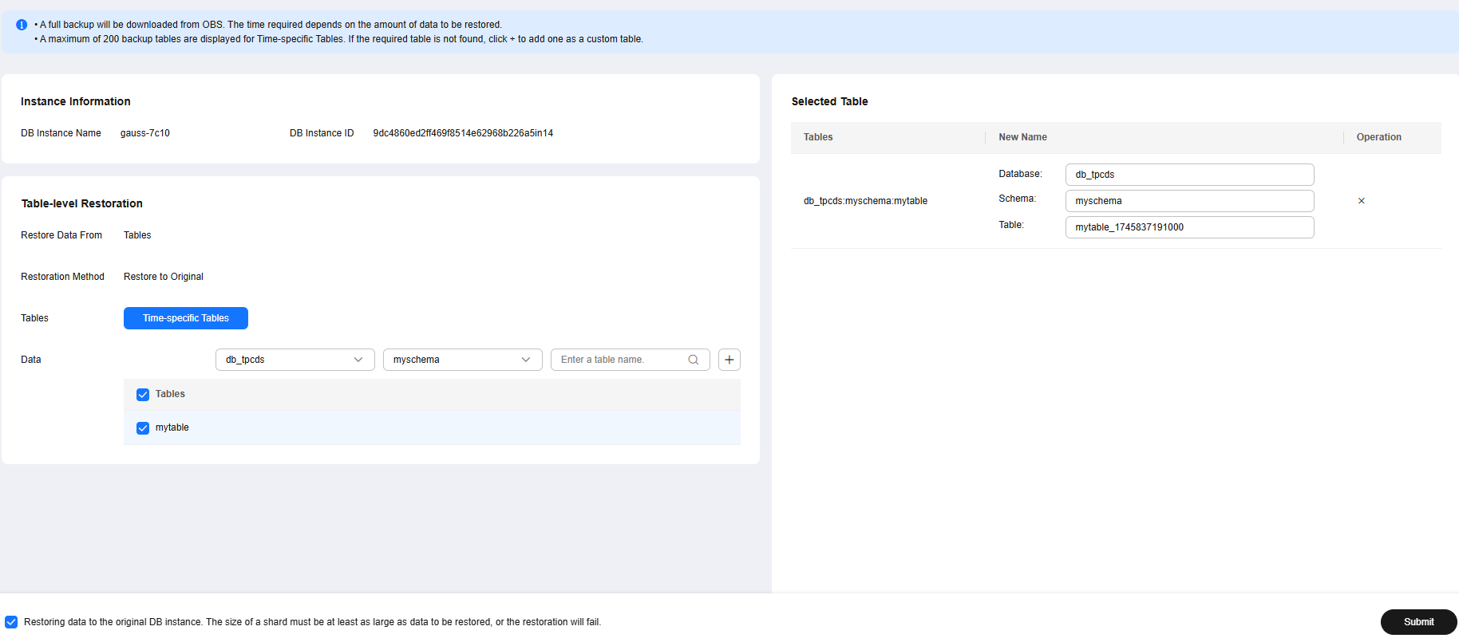Toggle the restoring data confirmation checkbox
Screen dimensions: 1459x642
(11, 622)
